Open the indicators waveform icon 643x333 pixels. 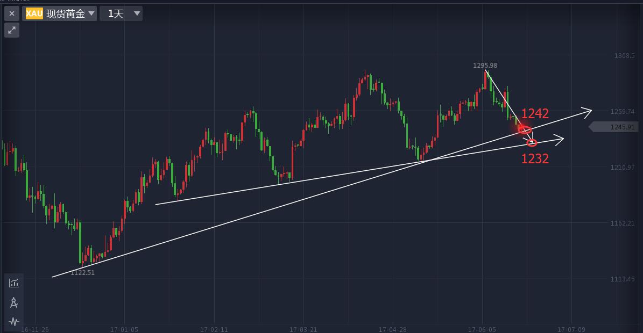[x=14, y=322]
